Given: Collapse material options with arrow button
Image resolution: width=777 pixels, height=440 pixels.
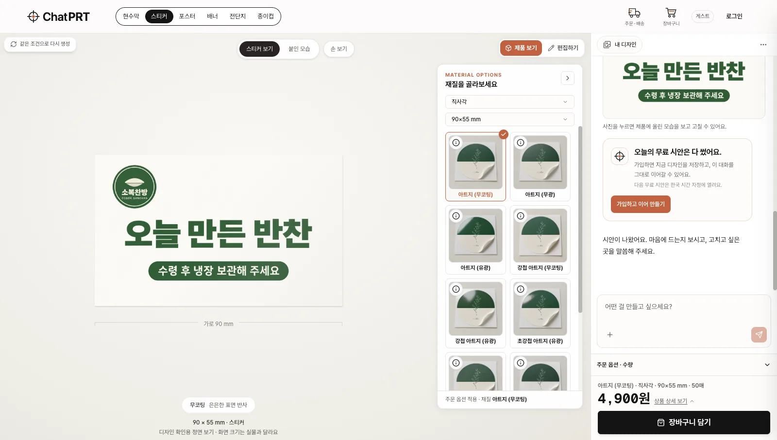Looking at the screenshot, I should click(x=568, y=78).
